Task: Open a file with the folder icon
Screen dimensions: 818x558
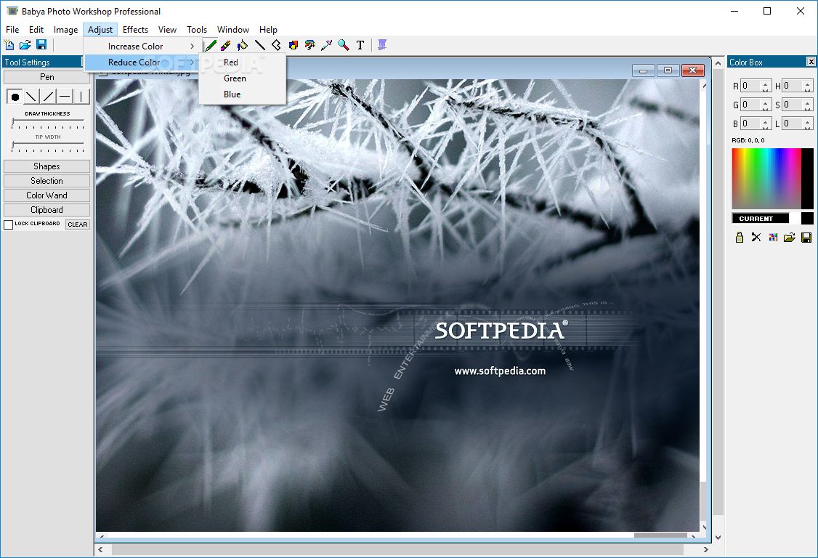Action: coord(25,45)
